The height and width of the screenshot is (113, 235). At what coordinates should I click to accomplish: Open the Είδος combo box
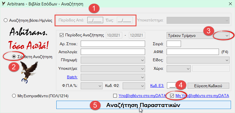[198, 60]
